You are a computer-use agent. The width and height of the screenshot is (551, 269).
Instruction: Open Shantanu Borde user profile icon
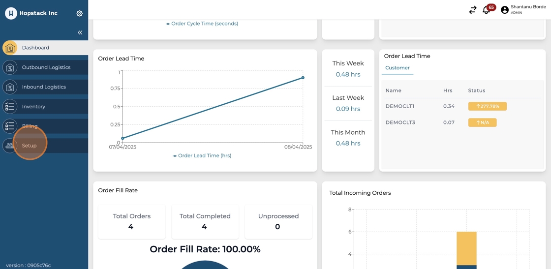[x=504, y=10]
